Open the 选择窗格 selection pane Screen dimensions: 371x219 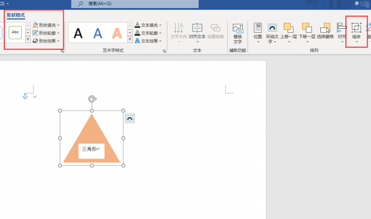[x=325, y=31]
